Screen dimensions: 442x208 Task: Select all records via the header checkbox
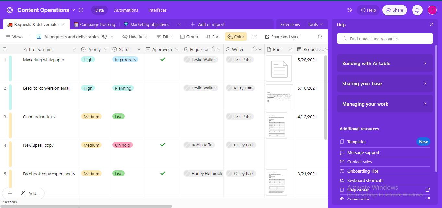pos(5,49)
